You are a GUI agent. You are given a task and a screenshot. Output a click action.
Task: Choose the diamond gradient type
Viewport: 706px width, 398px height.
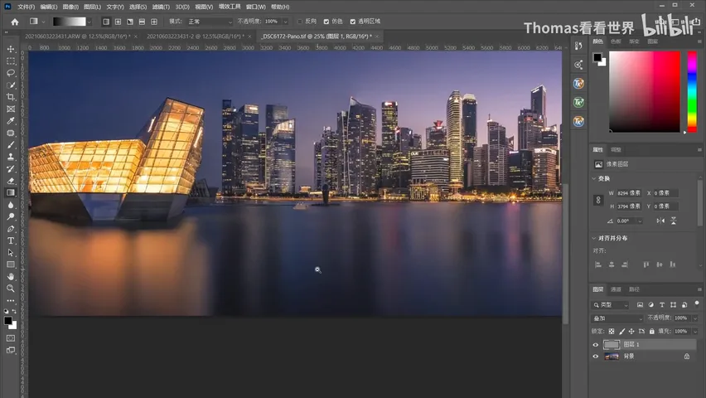[154, 22]
